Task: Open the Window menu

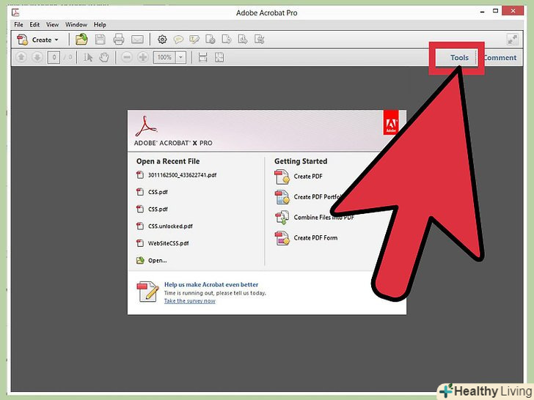Action: 76,24
